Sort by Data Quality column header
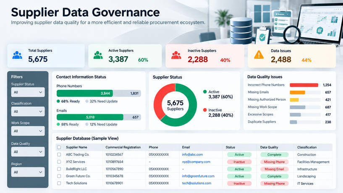The image size is (343, 193). click(269, 147)
